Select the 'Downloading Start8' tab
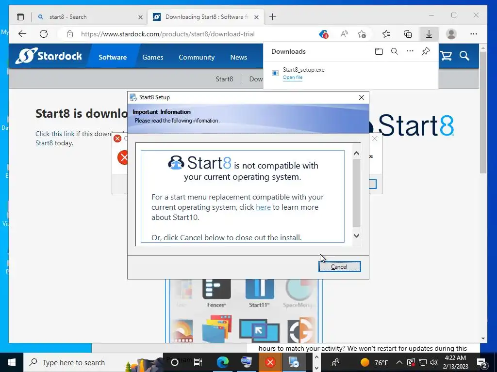This screenshot has height=372, width=497. point(205,17)
